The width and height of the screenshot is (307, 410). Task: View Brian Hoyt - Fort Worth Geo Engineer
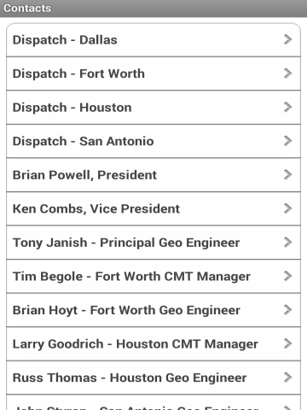tap(153, 310)
